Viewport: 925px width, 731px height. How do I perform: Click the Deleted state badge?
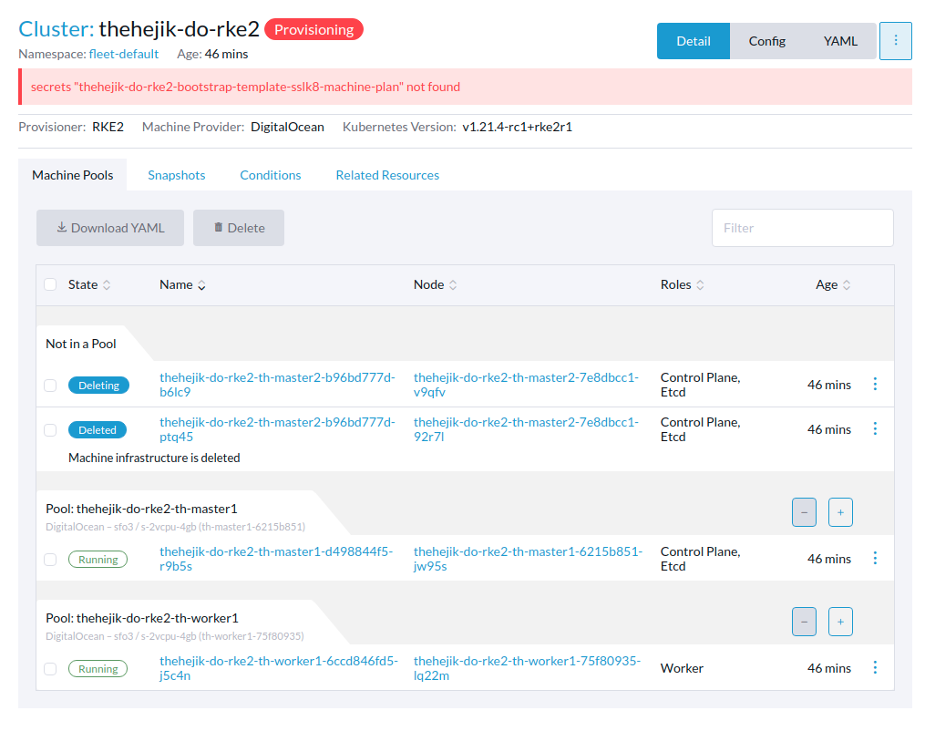(98, 430)
